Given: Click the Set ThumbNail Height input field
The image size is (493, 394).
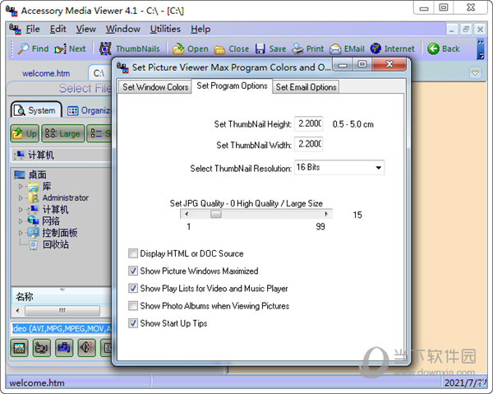Looking at the screenshot, I should coord(309,123).
